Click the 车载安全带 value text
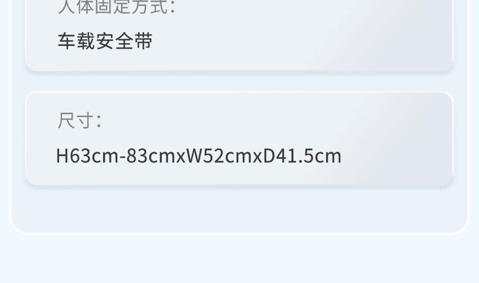 point(105,42)
